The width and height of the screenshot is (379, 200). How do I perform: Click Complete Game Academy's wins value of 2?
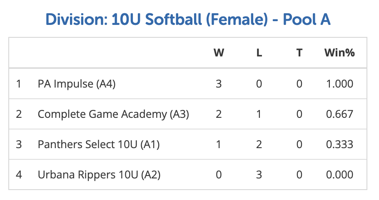click(x=219, y=114)
